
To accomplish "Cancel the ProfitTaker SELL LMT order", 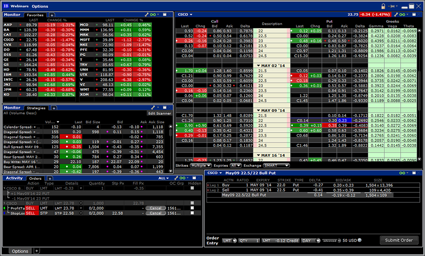I will [x=156, y=208].
